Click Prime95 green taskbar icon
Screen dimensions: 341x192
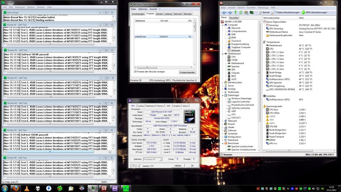click(126, 188)
